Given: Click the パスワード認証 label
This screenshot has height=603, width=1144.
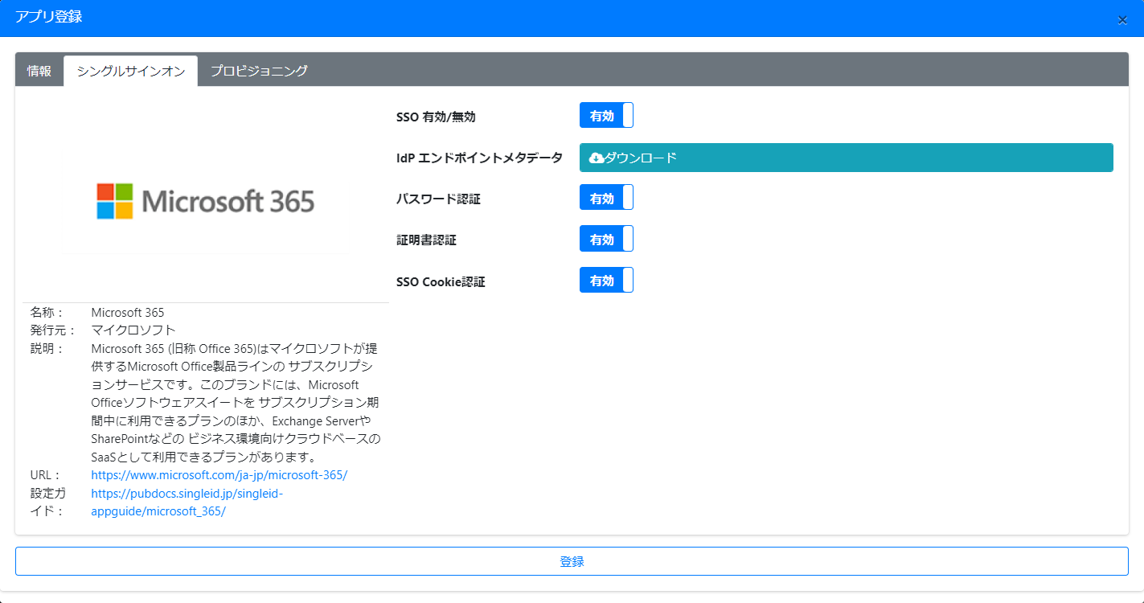Looking at the screenshot, I should click(438, 199).
